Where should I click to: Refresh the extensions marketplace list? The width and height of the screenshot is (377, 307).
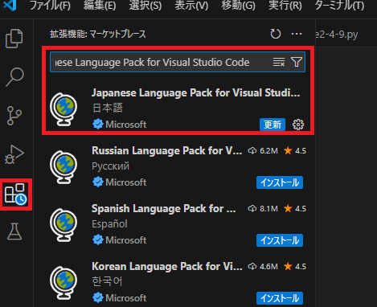276,34
